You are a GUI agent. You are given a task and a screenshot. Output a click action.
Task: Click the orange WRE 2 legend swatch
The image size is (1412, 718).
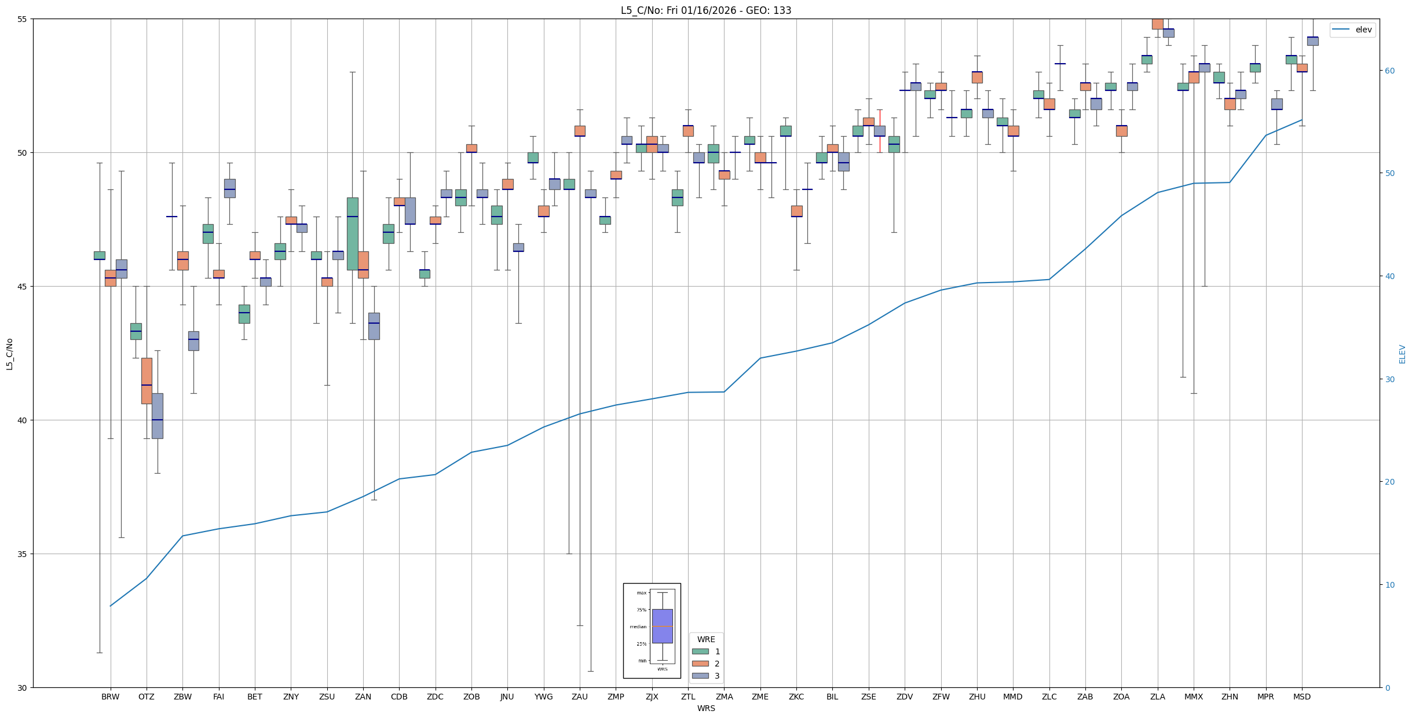pos(700,664)
